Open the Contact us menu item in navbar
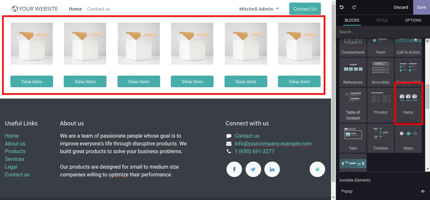This screenshot has height=200, width=430. click(98, 9)
